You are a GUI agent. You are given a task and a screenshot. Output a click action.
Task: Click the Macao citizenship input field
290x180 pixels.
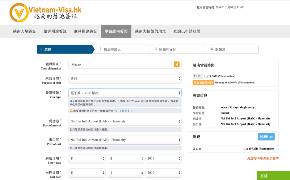click(120, 64)
